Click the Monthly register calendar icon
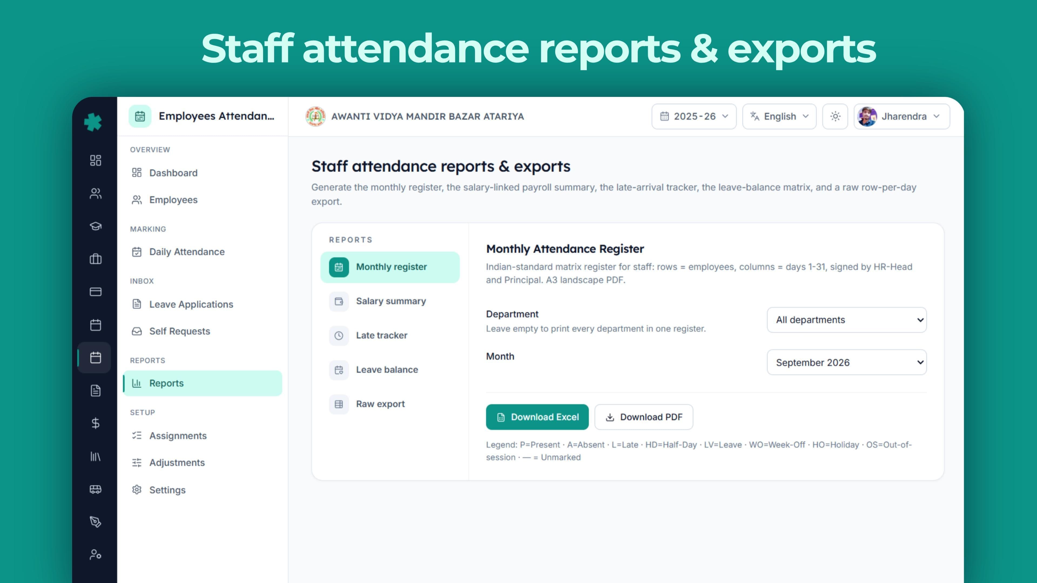This screenshot has width=1037, height=583. pyautogui.click(x=339, y=267)
